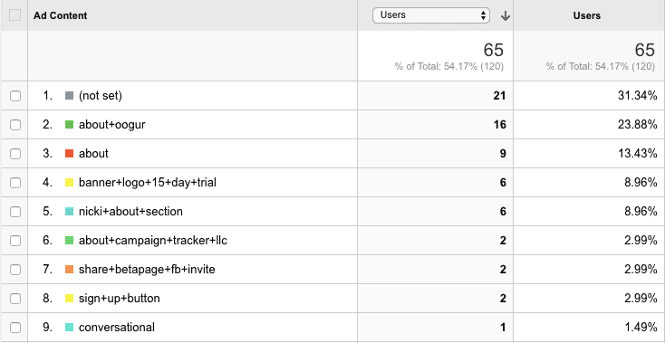Screen dimensions: 665x343
Task: Click the rightmost Users column header
Action: click(587, 15)
